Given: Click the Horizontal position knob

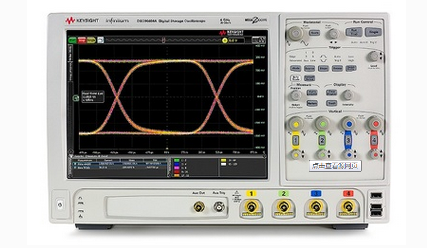Looking at the screenshot, I should pos(333,34).
